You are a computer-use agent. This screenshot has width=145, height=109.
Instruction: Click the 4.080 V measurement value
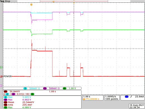coord(27,107)
